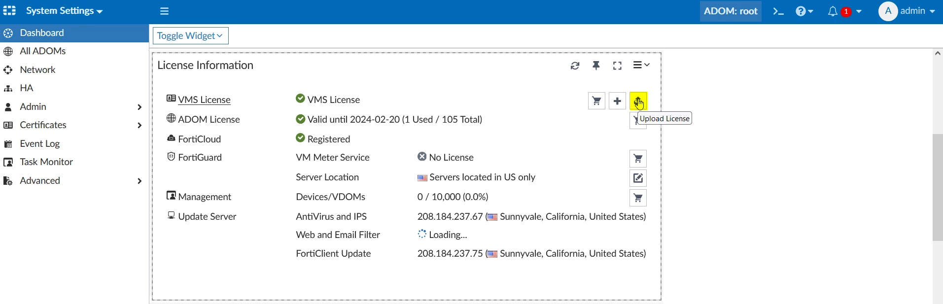Click the Task Monitor icon

pyautogui.click(x=8, y=162)
